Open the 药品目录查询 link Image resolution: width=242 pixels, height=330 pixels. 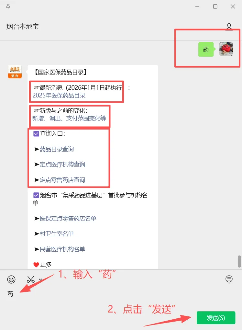[x=57, y=149]
